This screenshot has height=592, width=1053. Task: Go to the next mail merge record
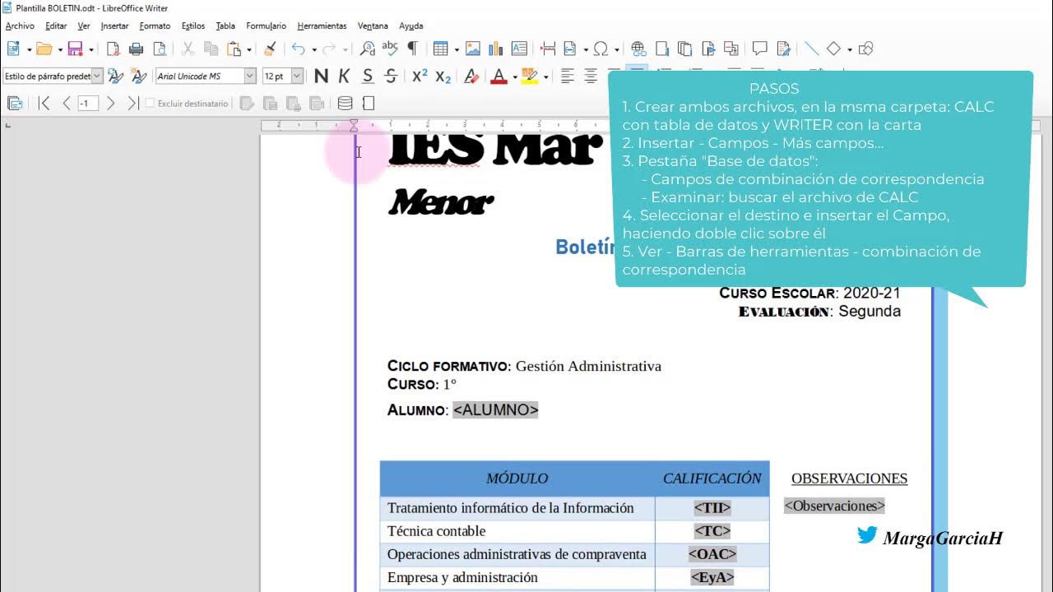pyautogui.click(x=110, y=104)
